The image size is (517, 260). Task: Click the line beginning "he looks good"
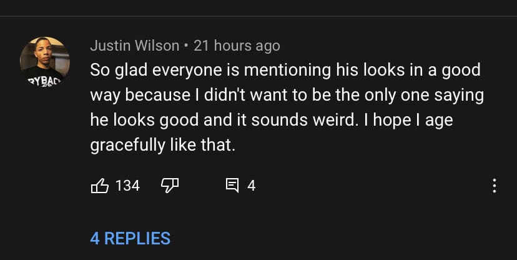(271, 120)
